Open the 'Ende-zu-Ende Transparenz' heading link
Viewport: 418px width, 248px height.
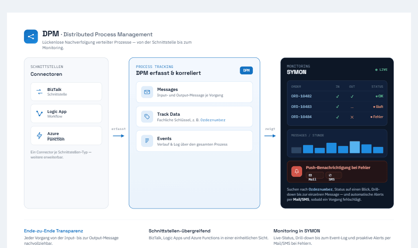[53, 231]
